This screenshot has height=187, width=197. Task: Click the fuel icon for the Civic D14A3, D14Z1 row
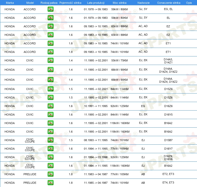[x=50, y=60]
